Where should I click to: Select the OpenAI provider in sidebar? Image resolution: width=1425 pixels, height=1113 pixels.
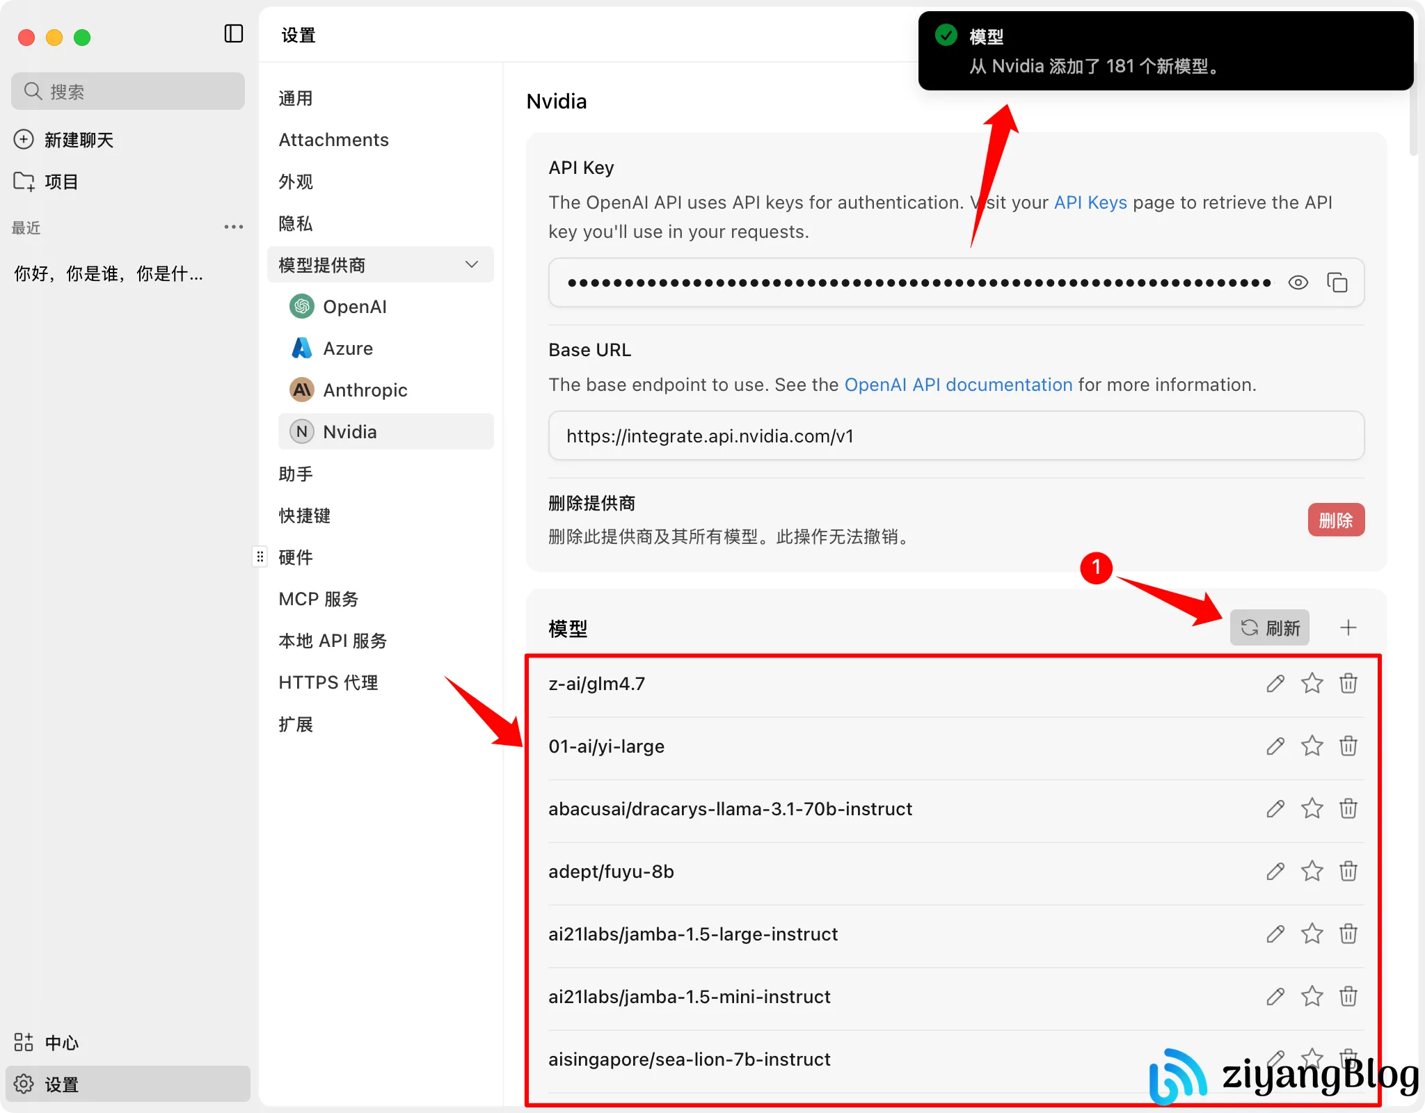(x=356, y=306)
